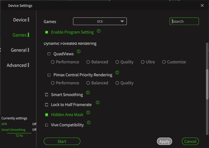Image resolution: width=209 pixels, height=148 pixels.
Task: Click Hidden Area Mask info icon
Action: (x=88, y=113)
